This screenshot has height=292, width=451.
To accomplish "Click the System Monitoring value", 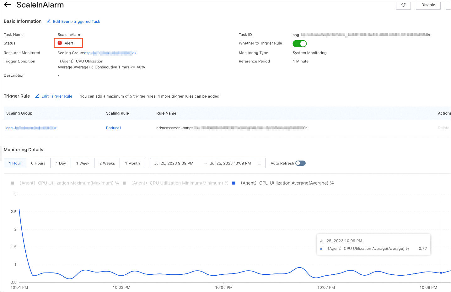I will tap(309, 53).
